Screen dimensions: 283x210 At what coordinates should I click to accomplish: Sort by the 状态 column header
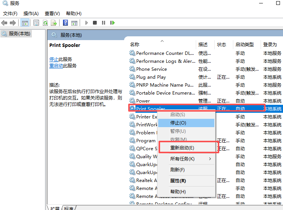click(x=222, y=44)
